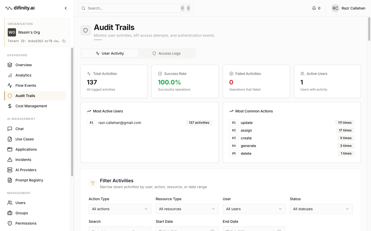Click the main page scrollbar
Screen dimensions: 371x231
[x=369, y=29]
